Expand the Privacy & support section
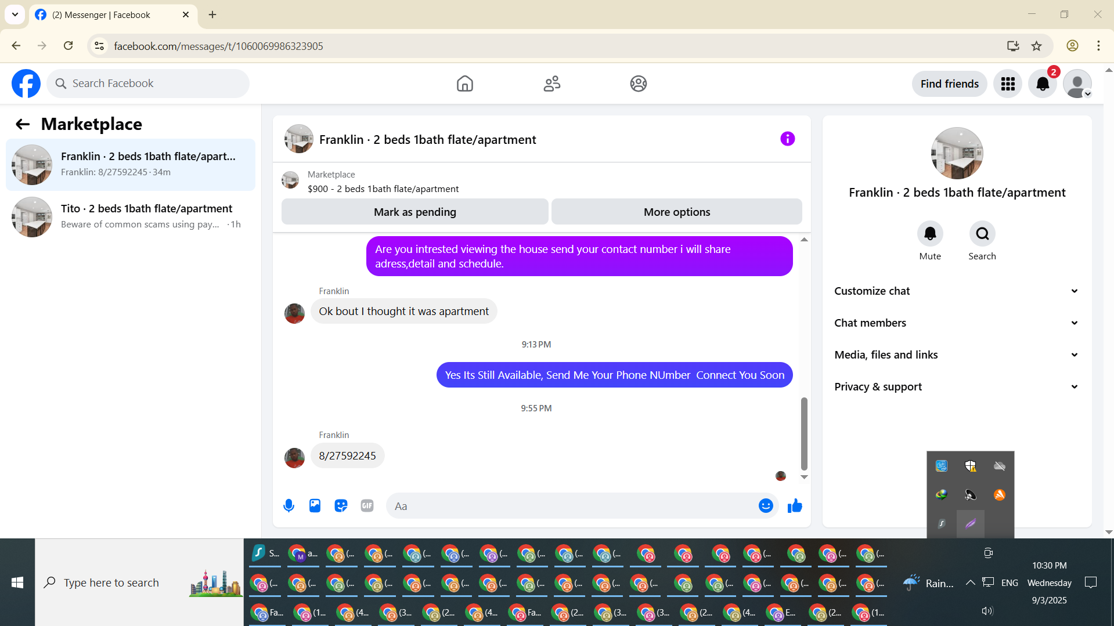The width and height of the screenshot is (1114, 626). tap(957, 387)
